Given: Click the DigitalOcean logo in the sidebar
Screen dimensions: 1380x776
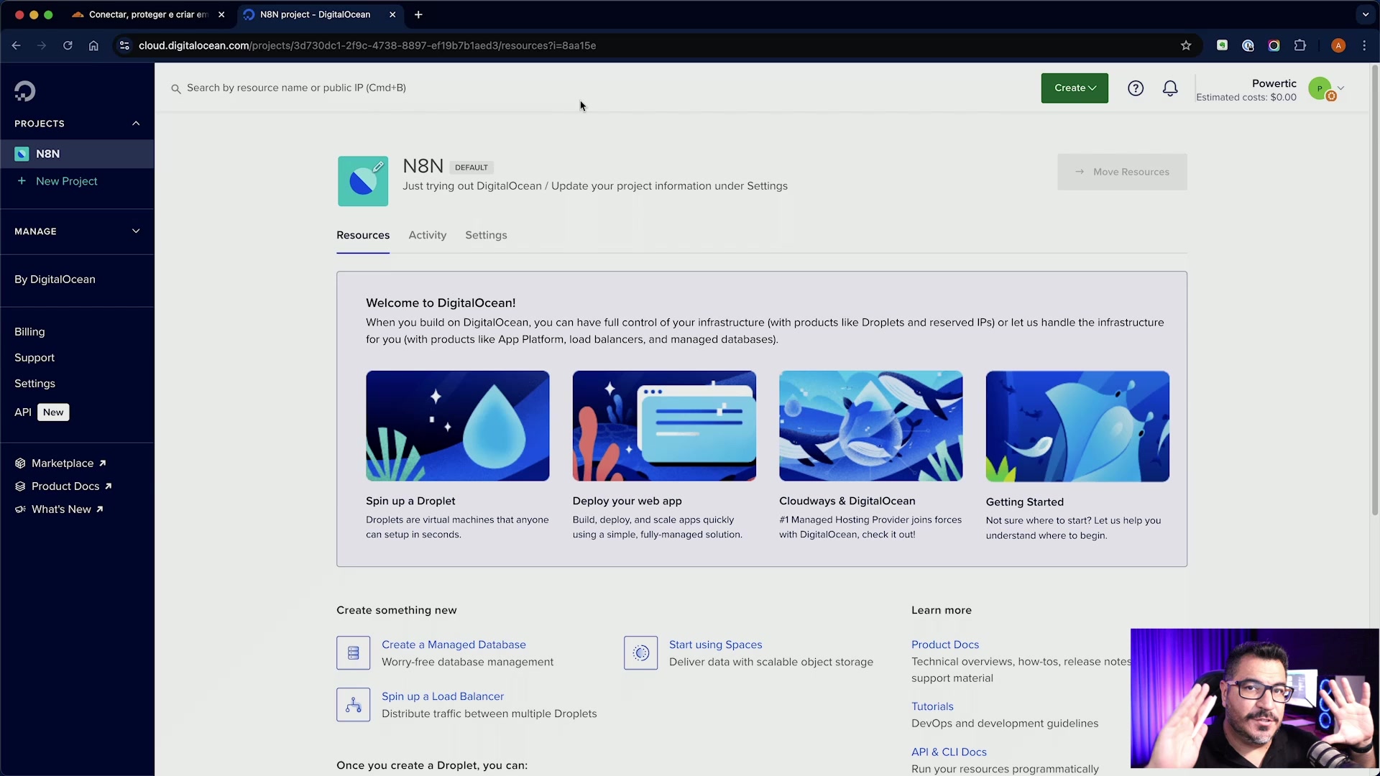Looking at the screenshot, I should [x=24, y=91].
